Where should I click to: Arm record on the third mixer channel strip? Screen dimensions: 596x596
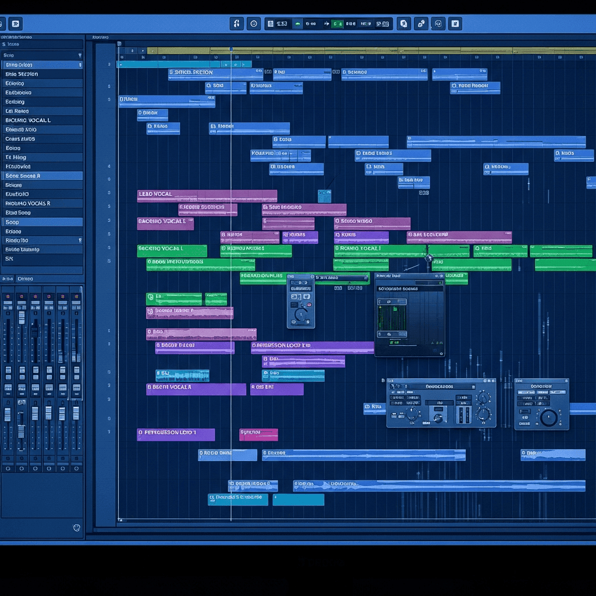click(x=36, y=296)
